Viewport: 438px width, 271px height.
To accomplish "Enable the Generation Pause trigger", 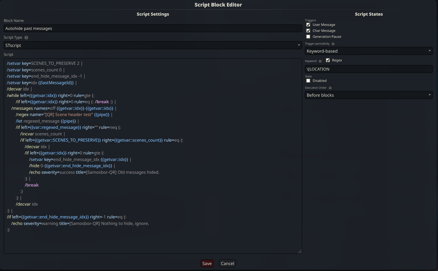I will [308, 37].
